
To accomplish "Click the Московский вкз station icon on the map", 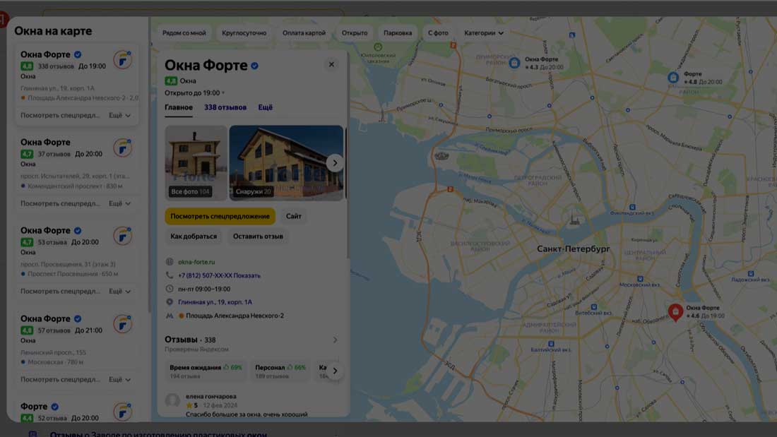I will 640,279.
